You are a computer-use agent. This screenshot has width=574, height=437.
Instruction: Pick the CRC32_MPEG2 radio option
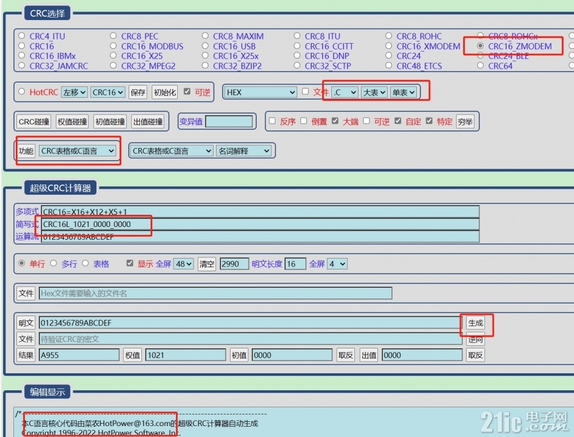click(x=113, y=66)
